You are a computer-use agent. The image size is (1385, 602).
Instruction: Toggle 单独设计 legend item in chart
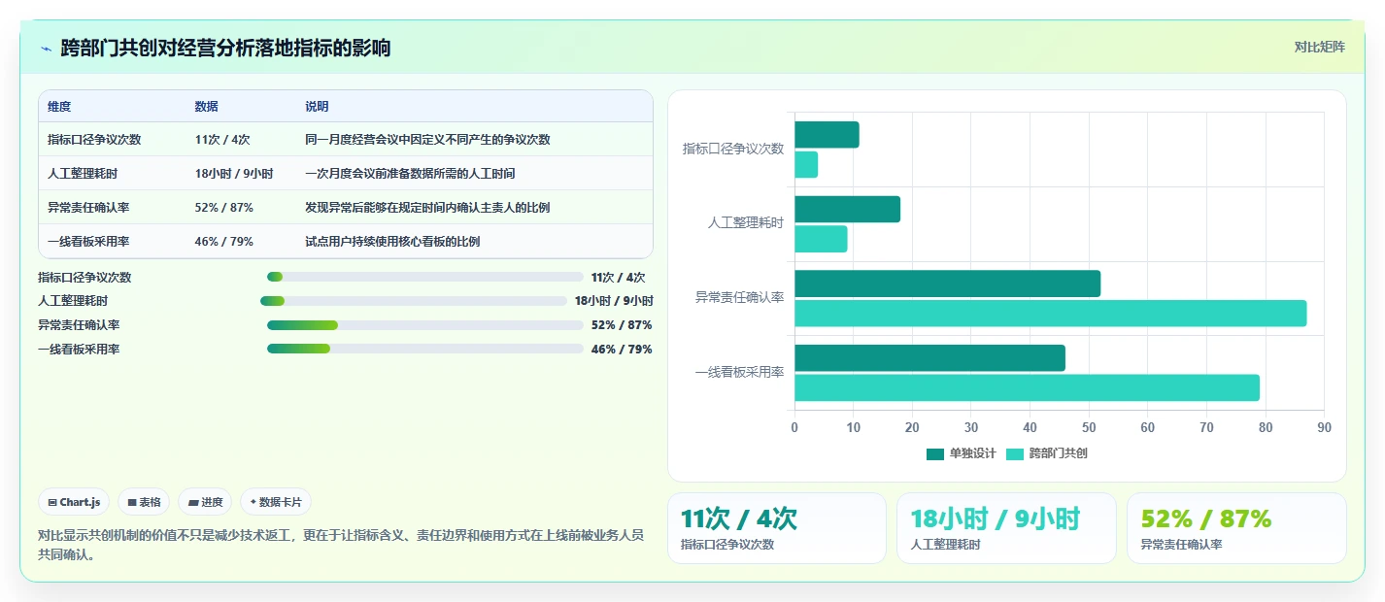click(961, 453)
